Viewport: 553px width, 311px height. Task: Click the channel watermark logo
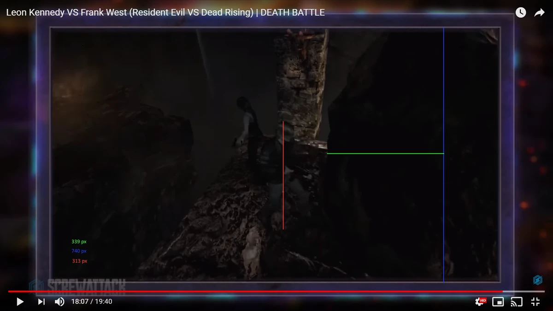(x=538, y=280)
